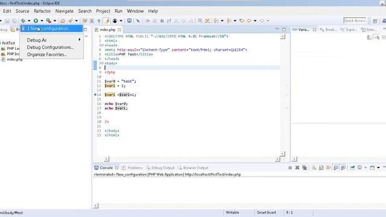Open Next Annotation dropdown arrow

[x=222, y=21]
